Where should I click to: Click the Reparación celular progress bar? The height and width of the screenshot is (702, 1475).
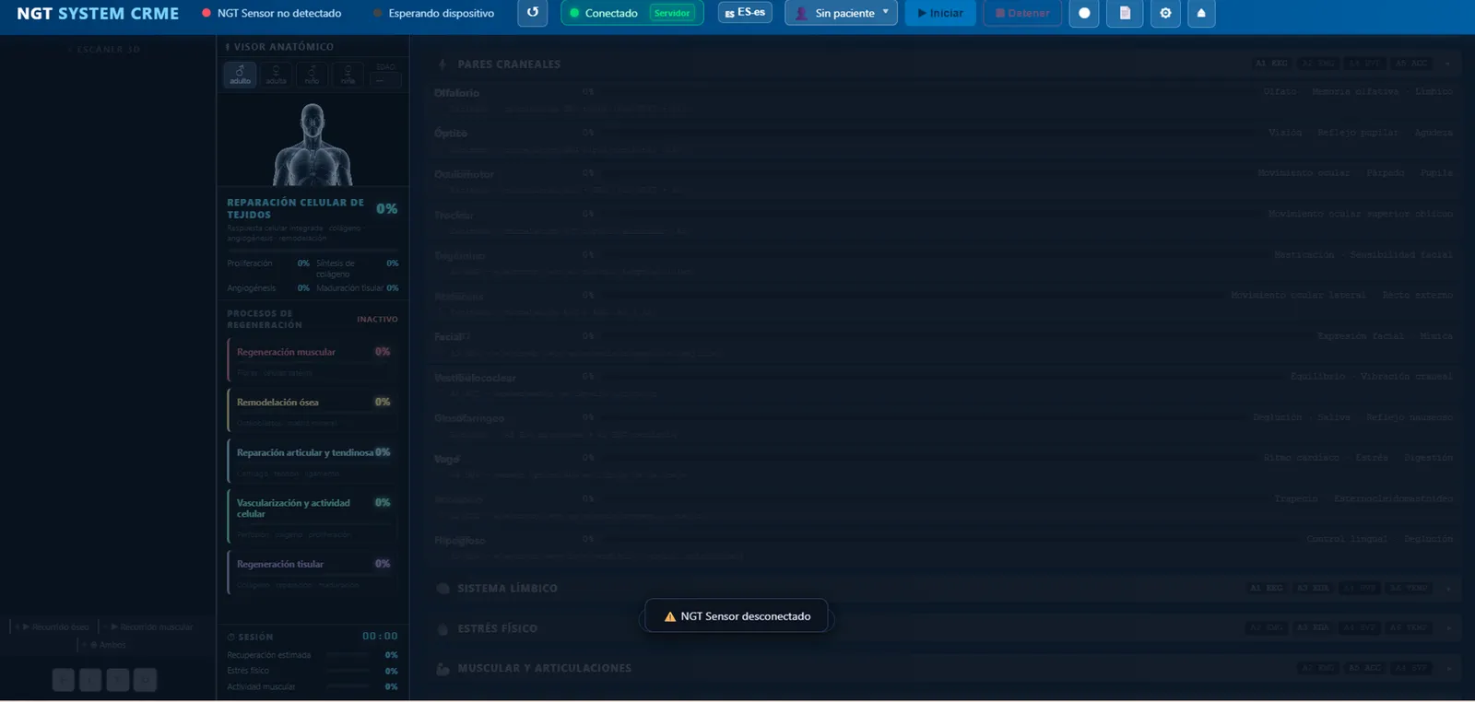(313, 250)
